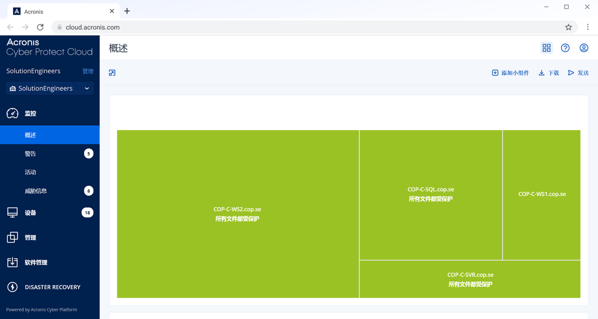Click the COP-C-WS2.cop.se treemap tile
598x319 pixels.
(x=238, y=214)
